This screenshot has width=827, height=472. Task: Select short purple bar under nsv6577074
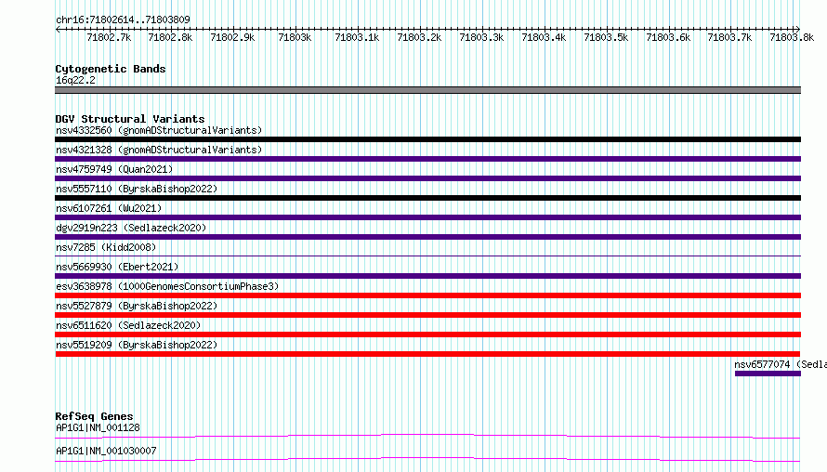tap(768, 374)
